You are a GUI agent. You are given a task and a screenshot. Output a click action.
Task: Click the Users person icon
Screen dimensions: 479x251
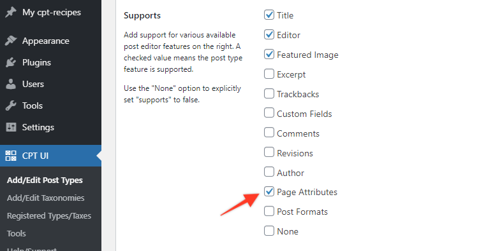point(11,84)
